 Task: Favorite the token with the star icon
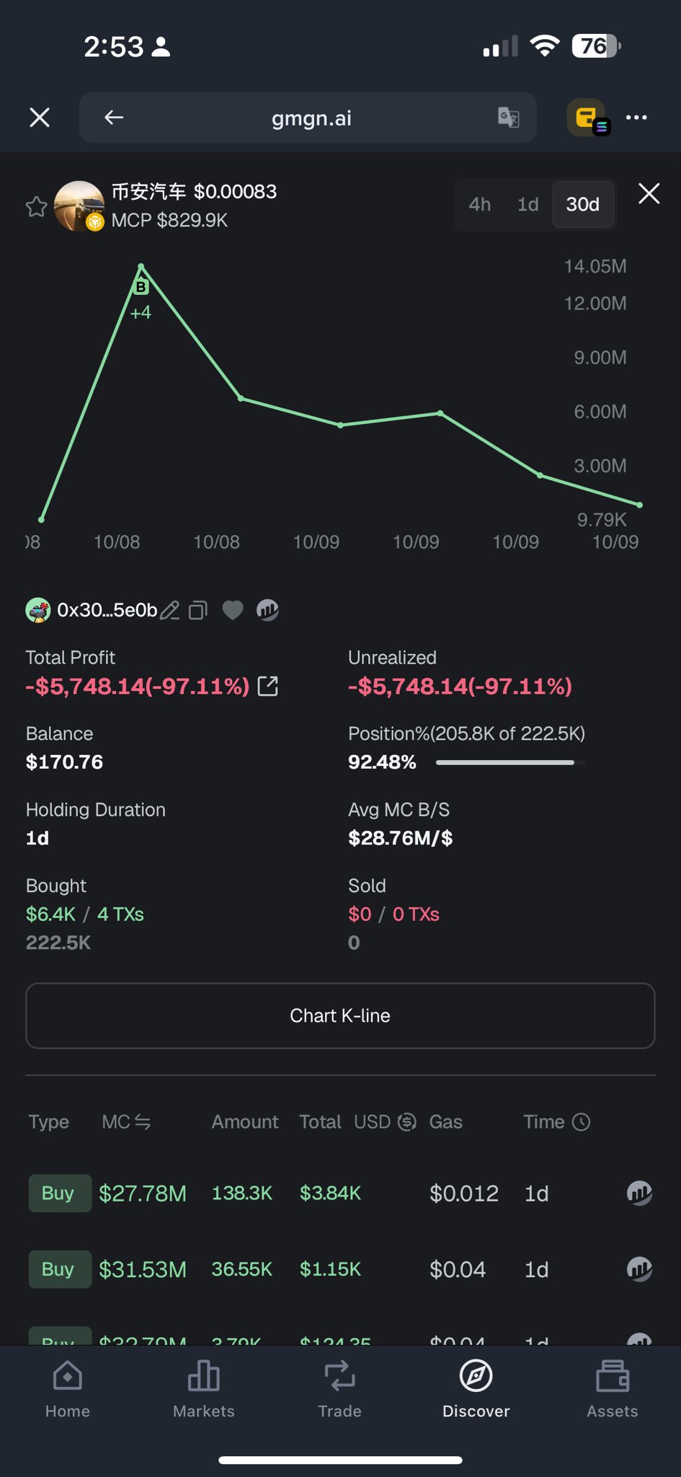[x=36, y=207]
